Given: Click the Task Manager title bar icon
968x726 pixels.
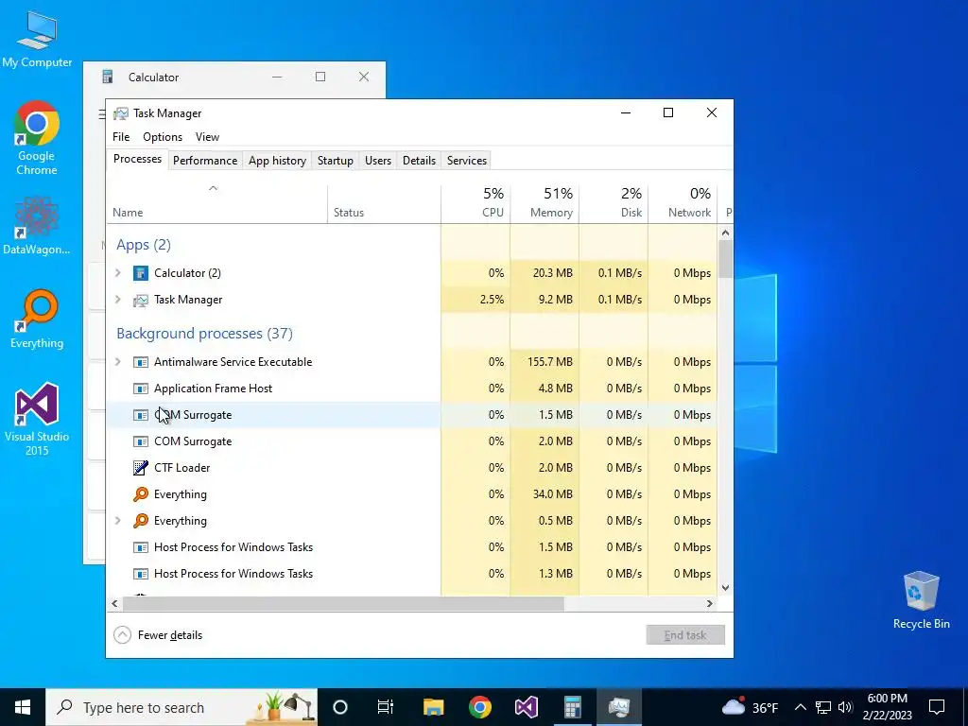Looking at the screenshot, I should point(121,113).
